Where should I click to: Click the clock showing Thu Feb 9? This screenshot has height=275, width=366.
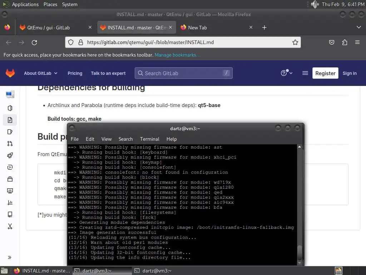(x=343, y=4)
